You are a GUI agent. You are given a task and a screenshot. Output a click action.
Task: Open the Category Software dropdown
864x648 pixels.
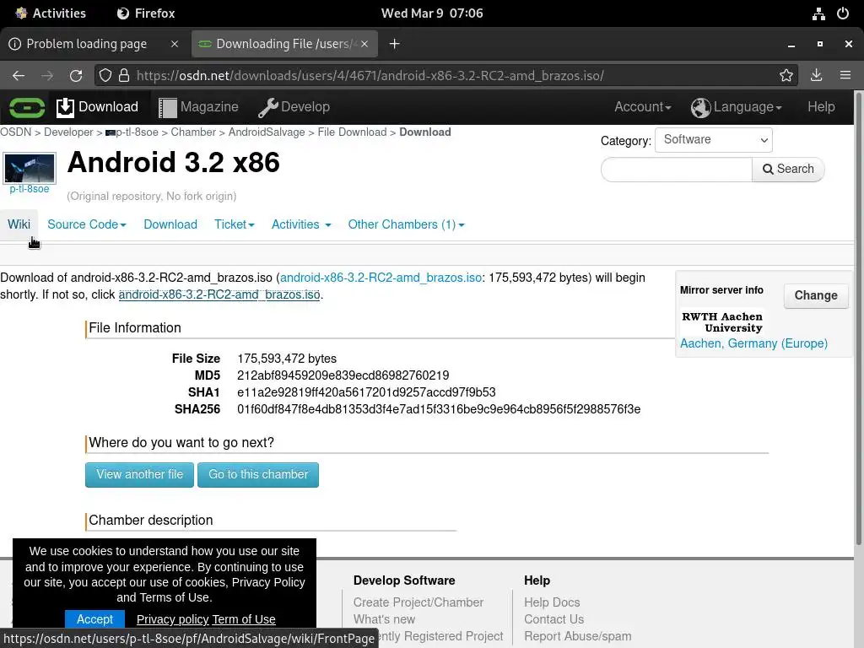pos(714,140)
